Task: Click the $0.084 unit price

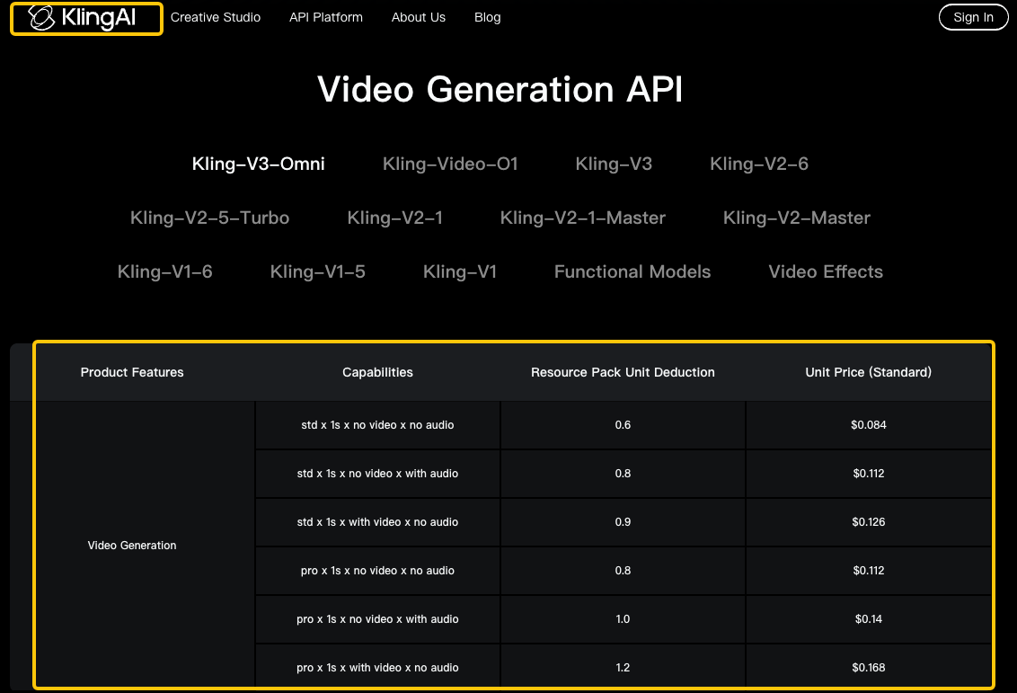Action: [869, 425]
